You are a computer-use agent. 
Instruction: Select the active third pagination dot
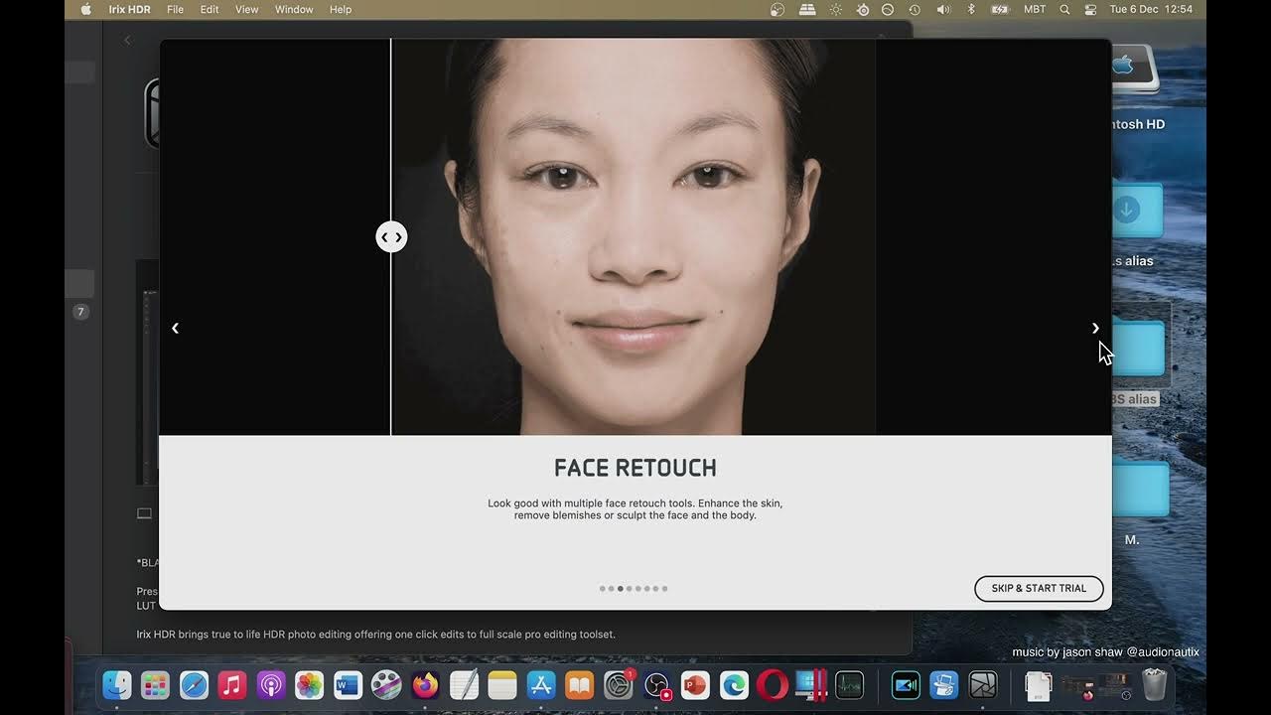coord(620,589)
